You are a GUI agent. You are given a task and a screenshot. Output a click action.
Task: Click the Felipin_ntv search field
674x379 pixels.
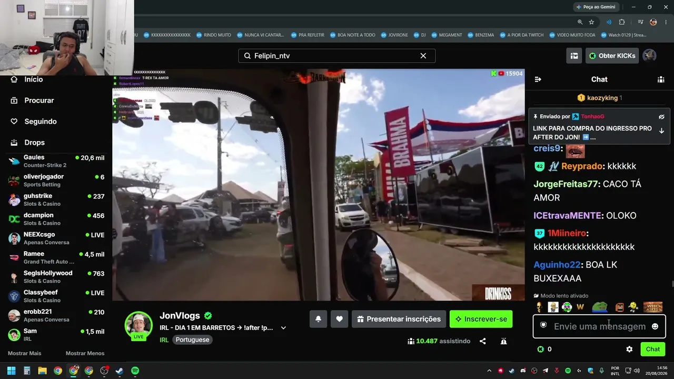coord(336,56)
